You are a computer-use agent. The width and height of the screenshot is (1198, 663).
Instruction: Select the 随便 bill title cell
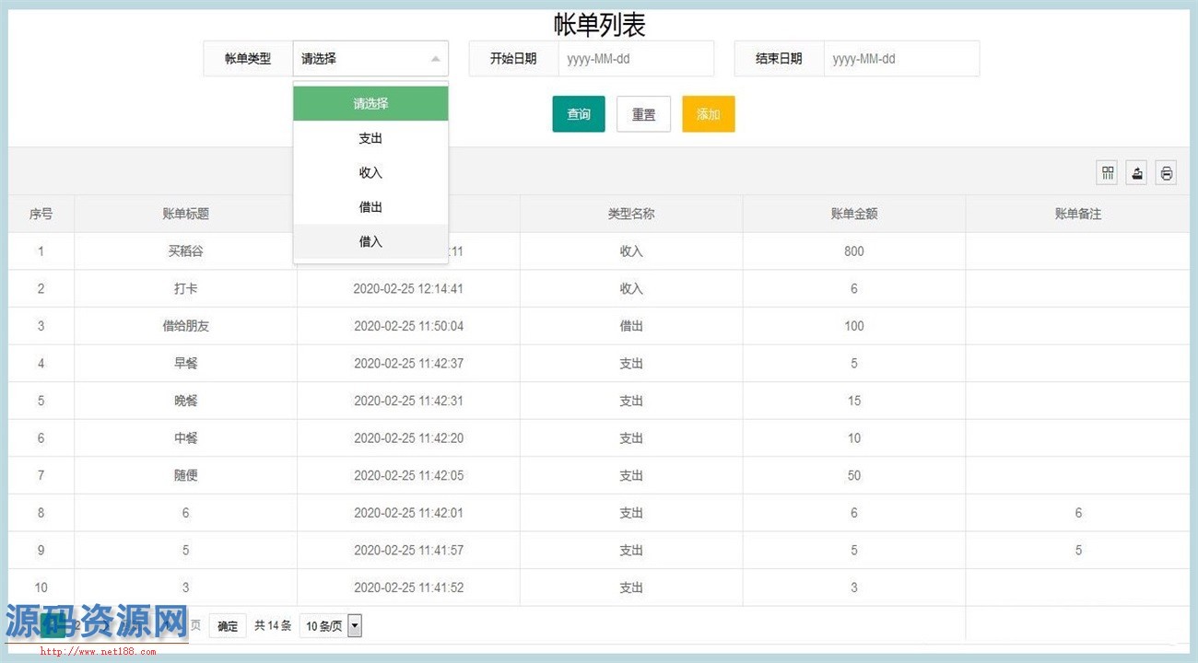(x=185, y=475)
